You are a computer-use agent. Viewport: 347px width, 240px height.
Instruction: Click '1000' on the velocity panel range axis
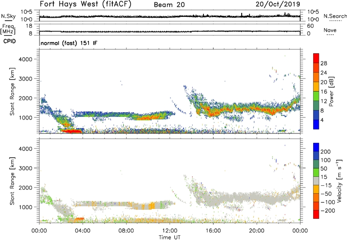coord(26,207)
